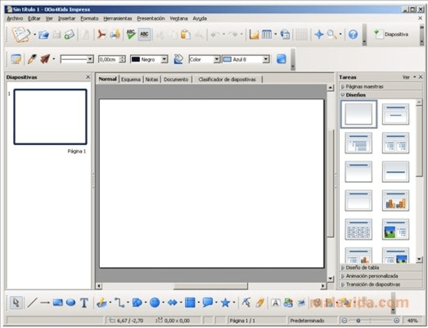Close the Diapositivas panel
428x328 pixels.
[88, 77]
